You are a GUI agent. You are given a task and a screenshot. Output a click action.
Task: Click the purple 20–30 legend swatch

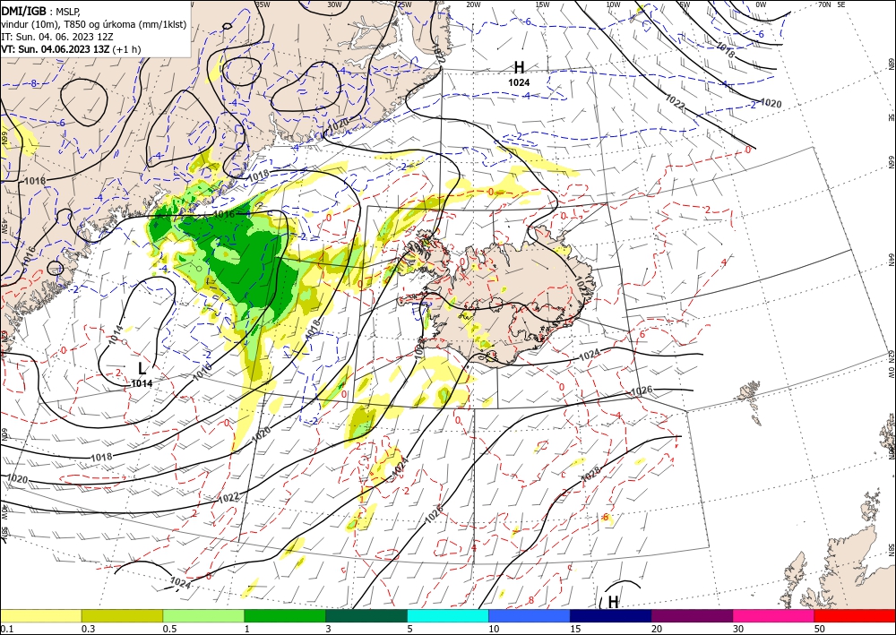tap(692, 615)
